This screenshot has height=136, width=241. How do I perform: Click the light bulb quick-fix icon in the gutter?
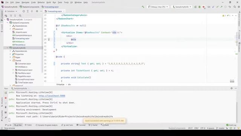pyautogui.click(x=49, y=39)
